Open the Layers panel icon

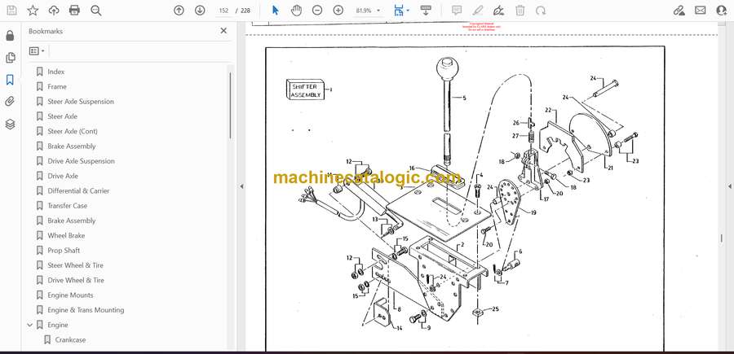10,124
